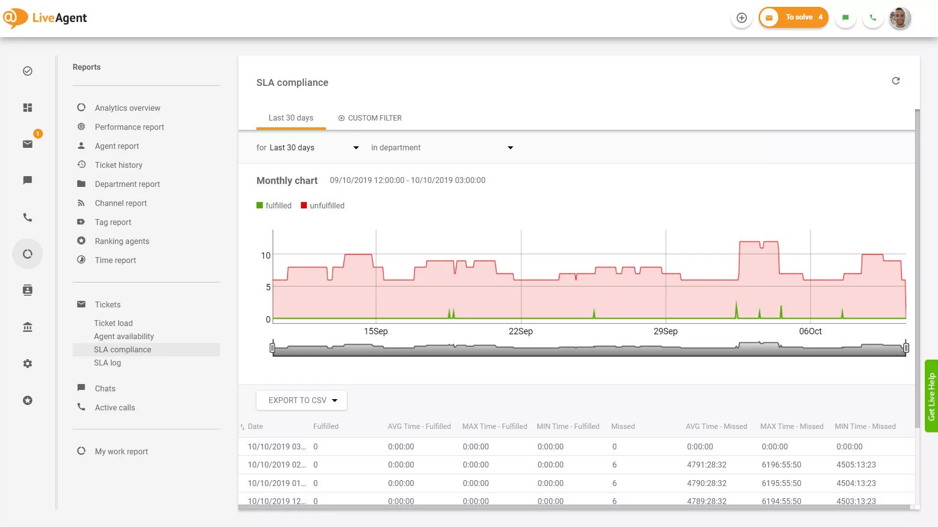Image resolution: width=938 pixels, height=527 pixels.
Task: Sort table by Date column header
Action: tap(255, 426)
